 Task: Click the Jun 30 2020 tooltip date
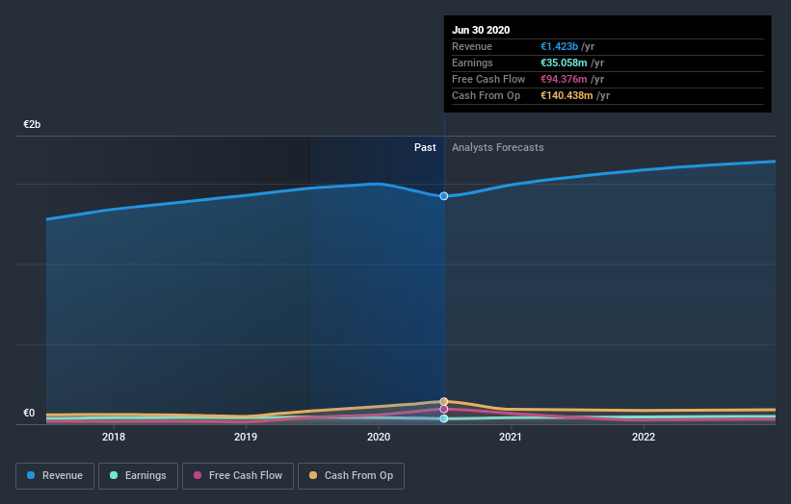point(481,30)
